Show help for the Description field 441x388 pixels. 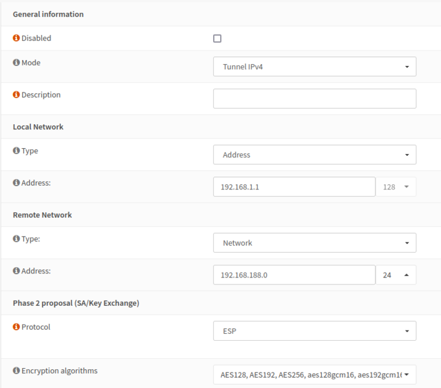pos(16,94)
